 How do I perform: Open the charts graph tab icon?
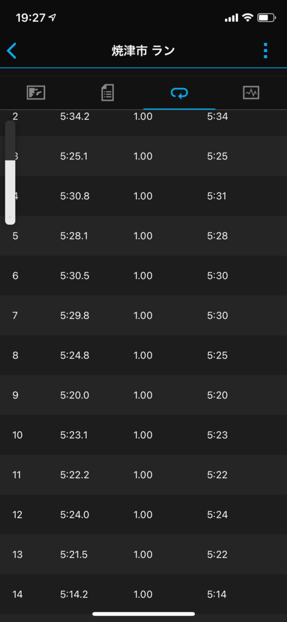(x=251, y=93)
